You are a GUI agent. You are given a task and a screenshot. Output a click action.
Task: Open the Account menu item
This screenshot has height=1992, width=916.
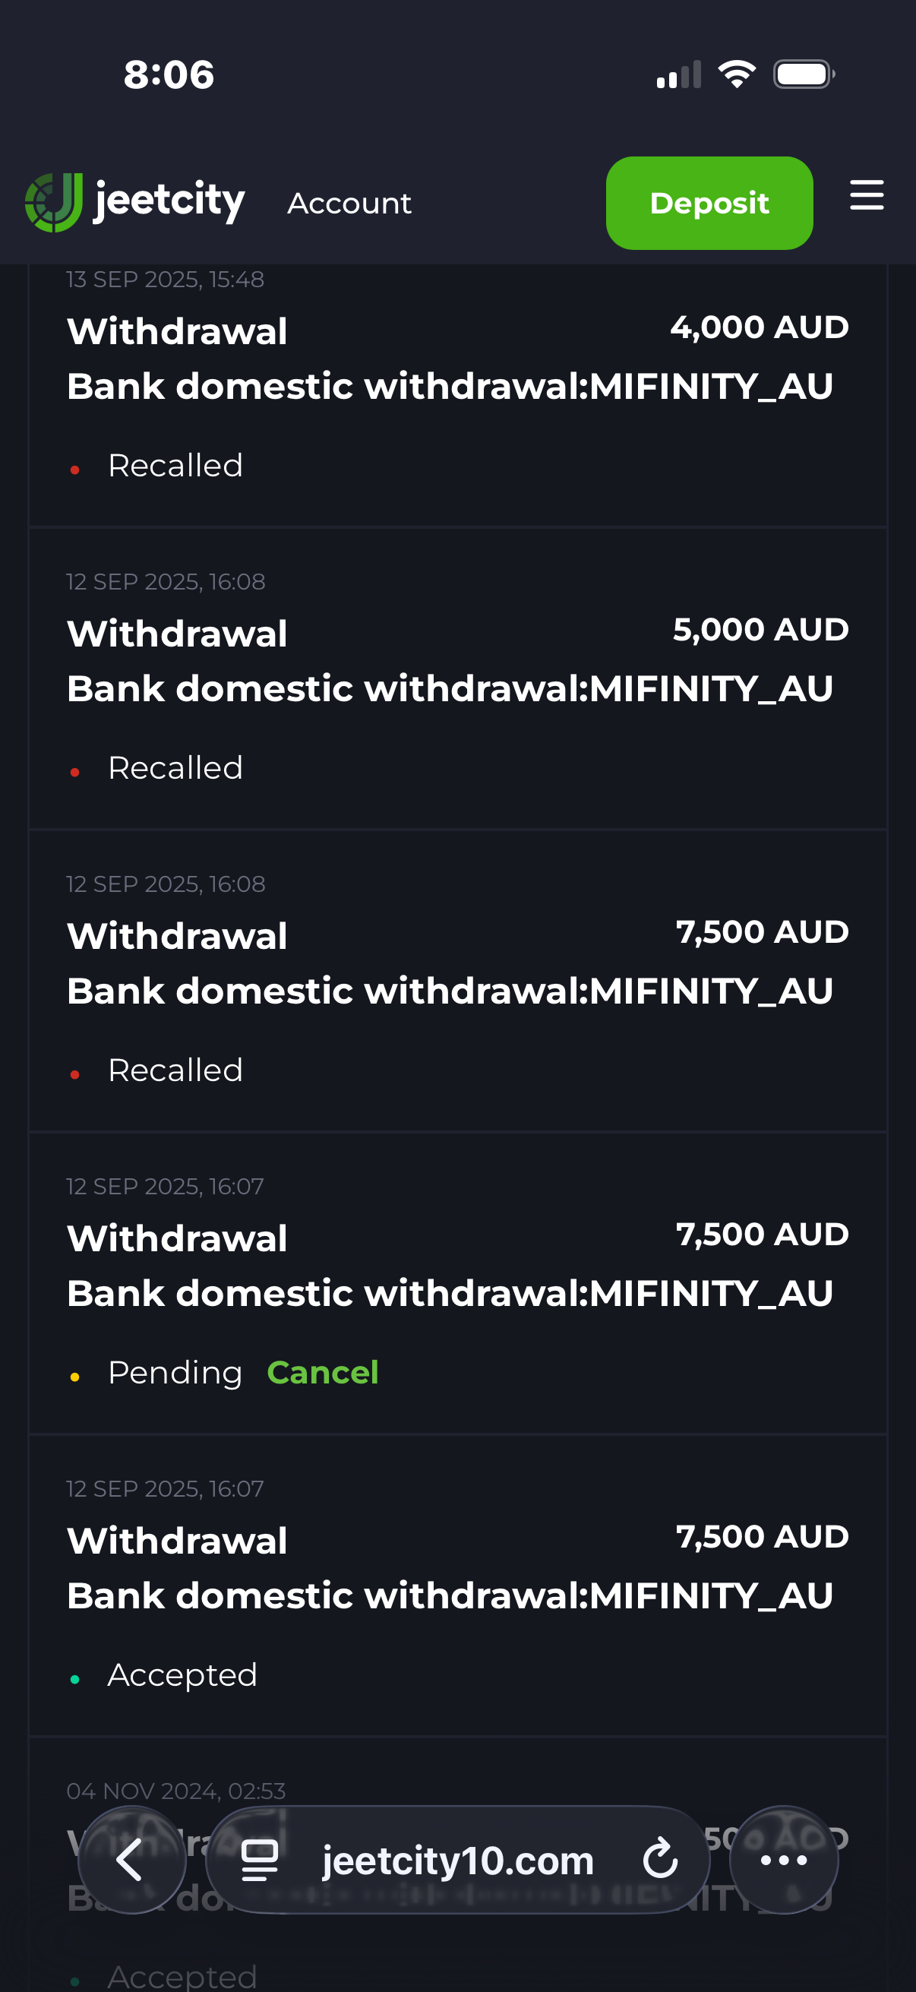(349, 204)
